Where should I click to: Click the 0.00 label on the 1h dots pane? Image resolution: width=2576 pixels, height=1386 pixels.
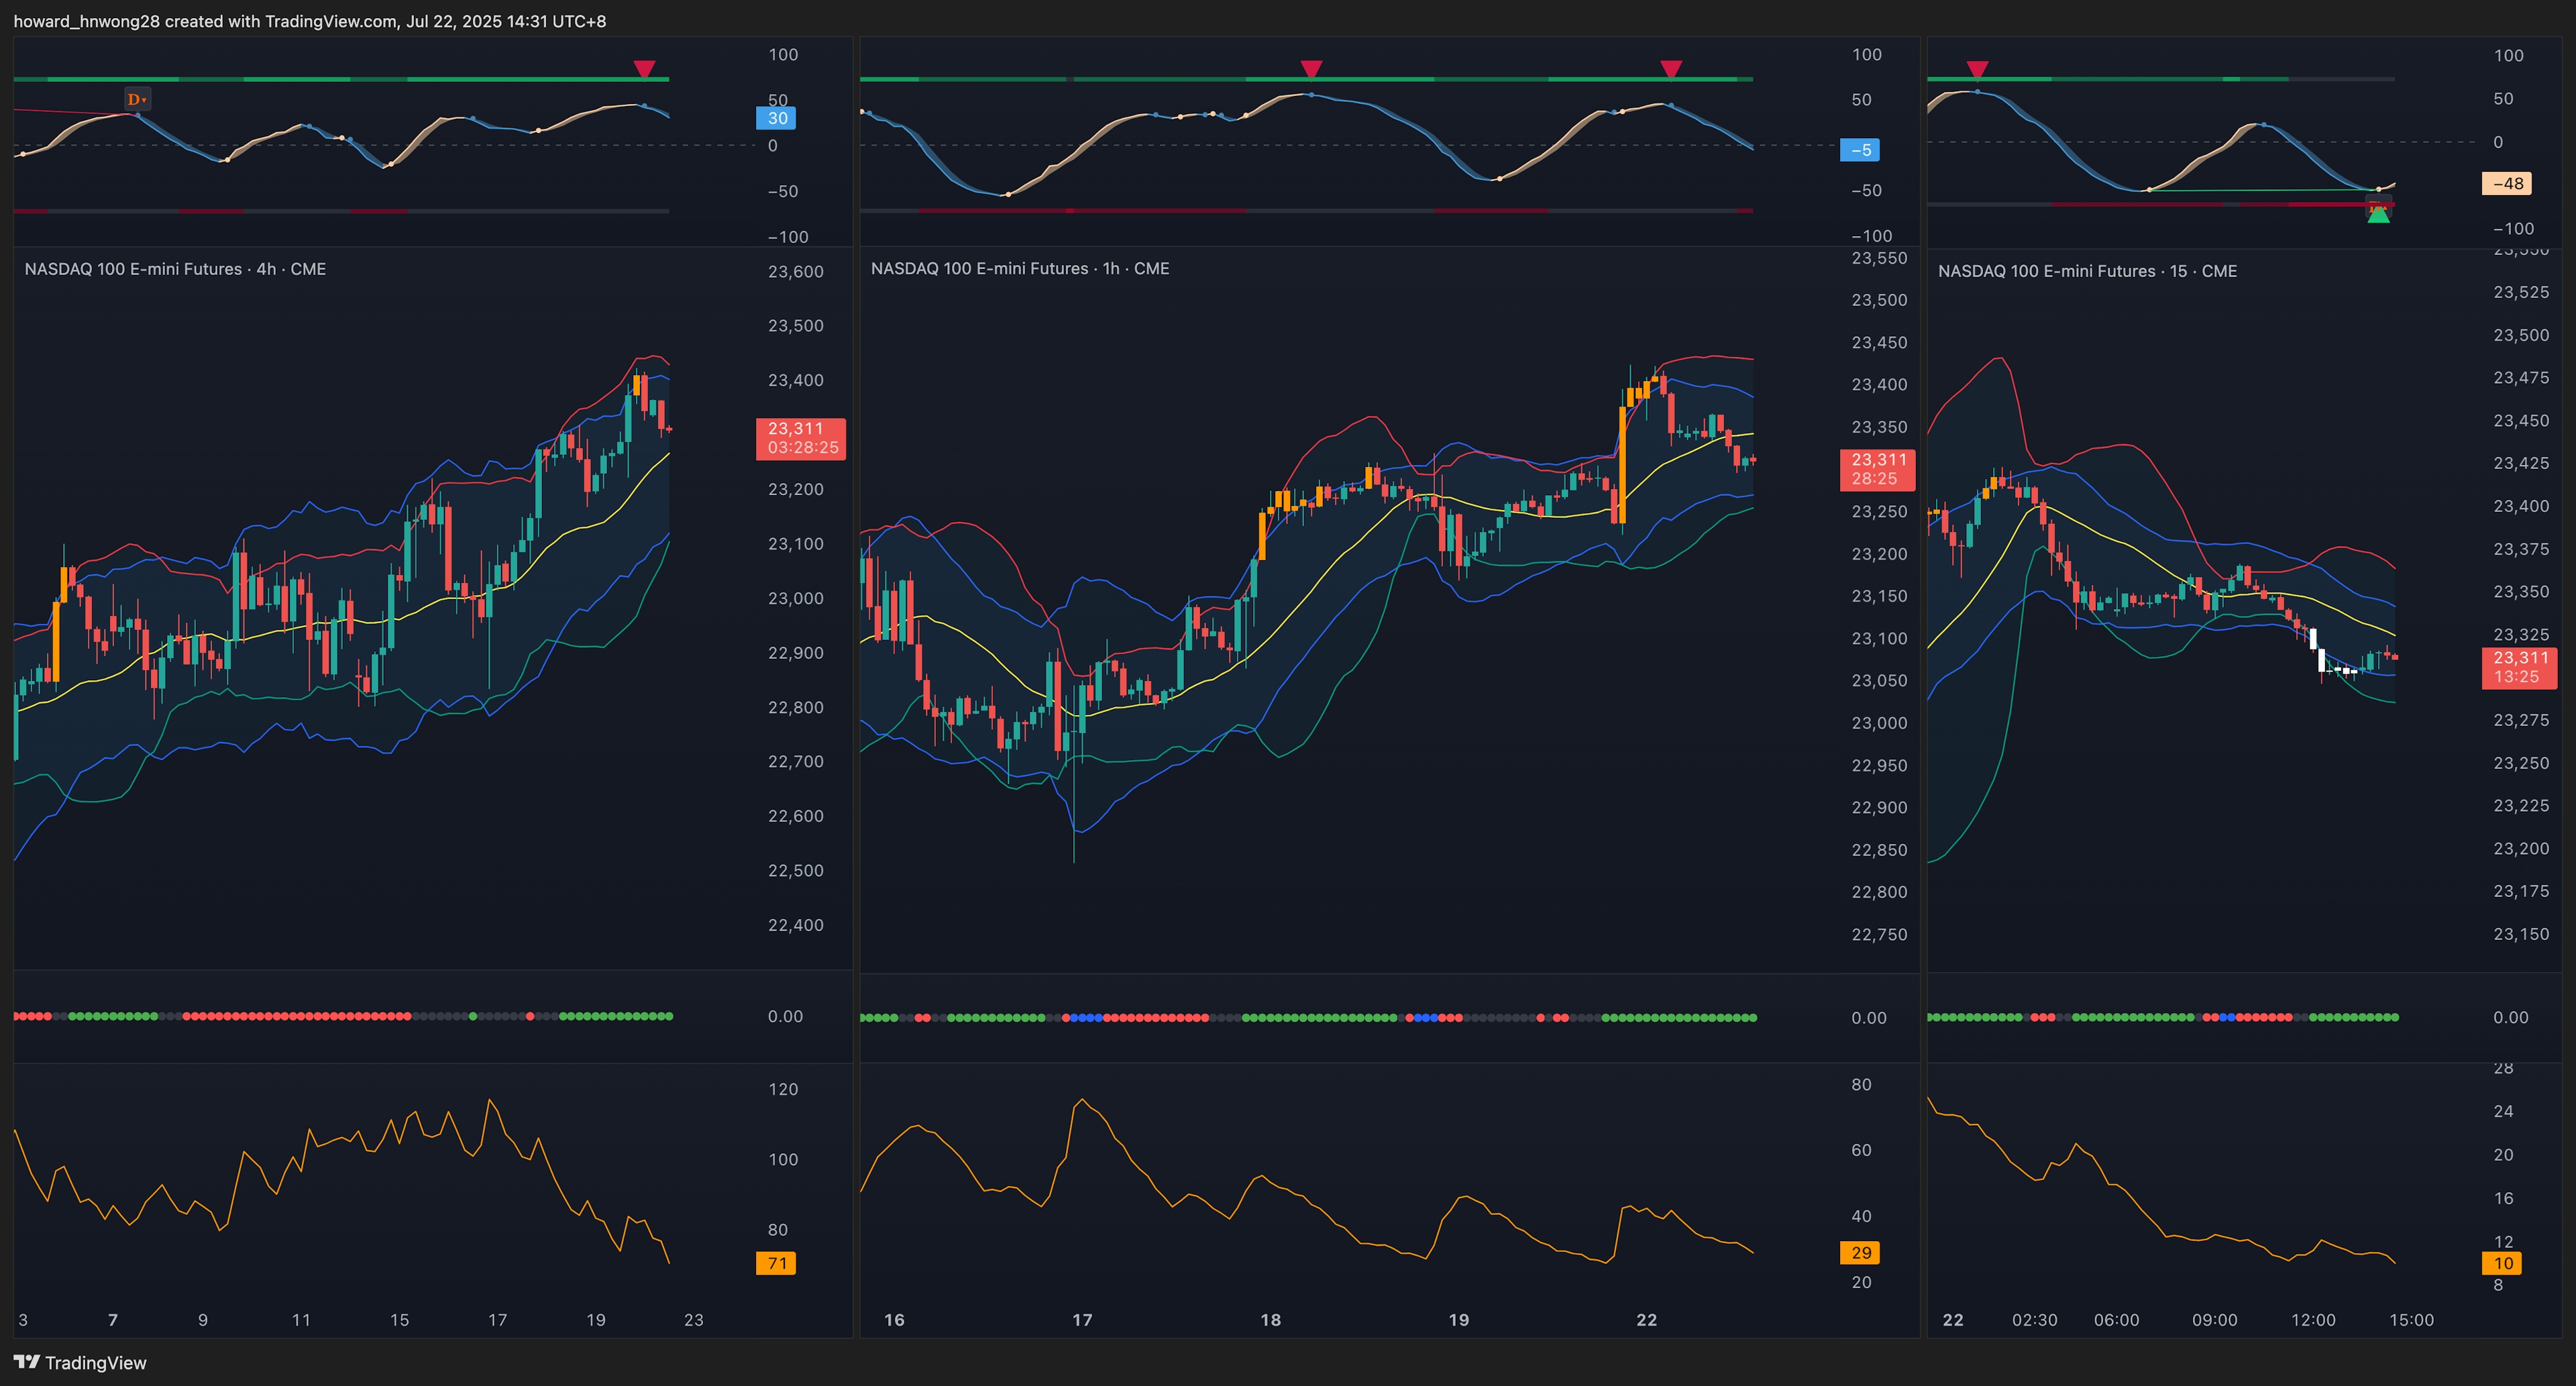point(1869,1018)
